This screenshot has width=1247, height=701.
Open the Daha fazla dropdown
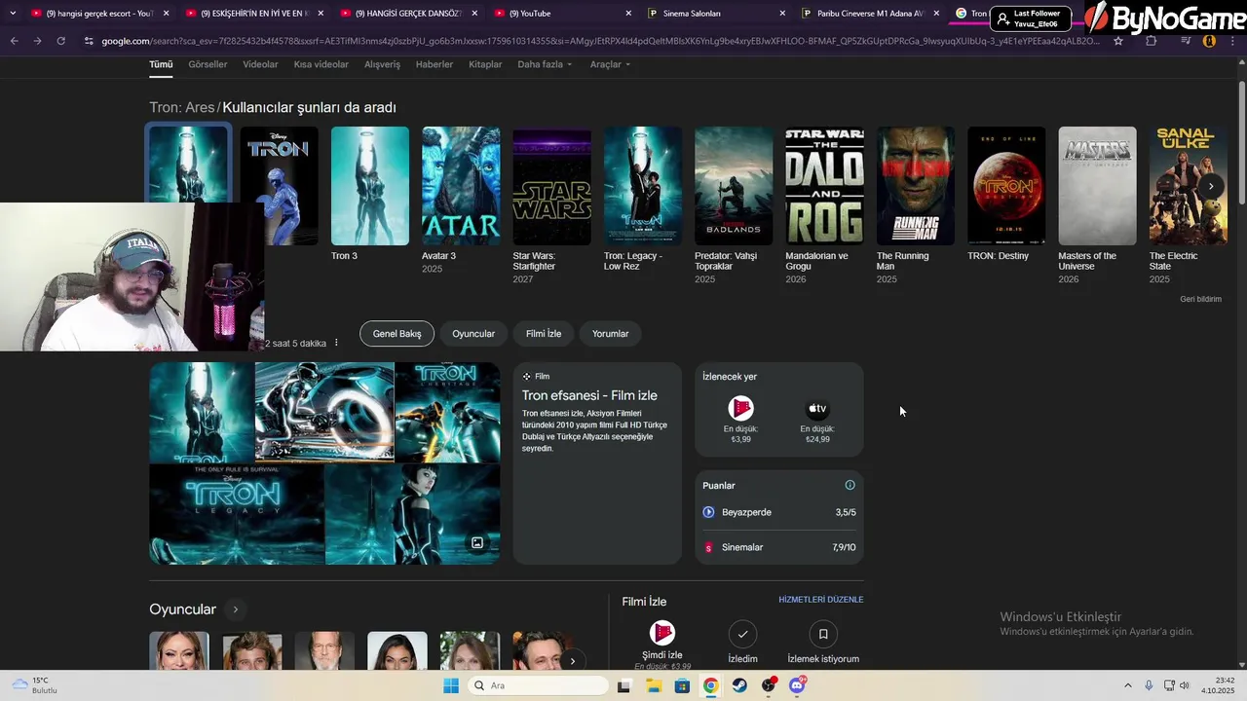(x=545, y=64)
